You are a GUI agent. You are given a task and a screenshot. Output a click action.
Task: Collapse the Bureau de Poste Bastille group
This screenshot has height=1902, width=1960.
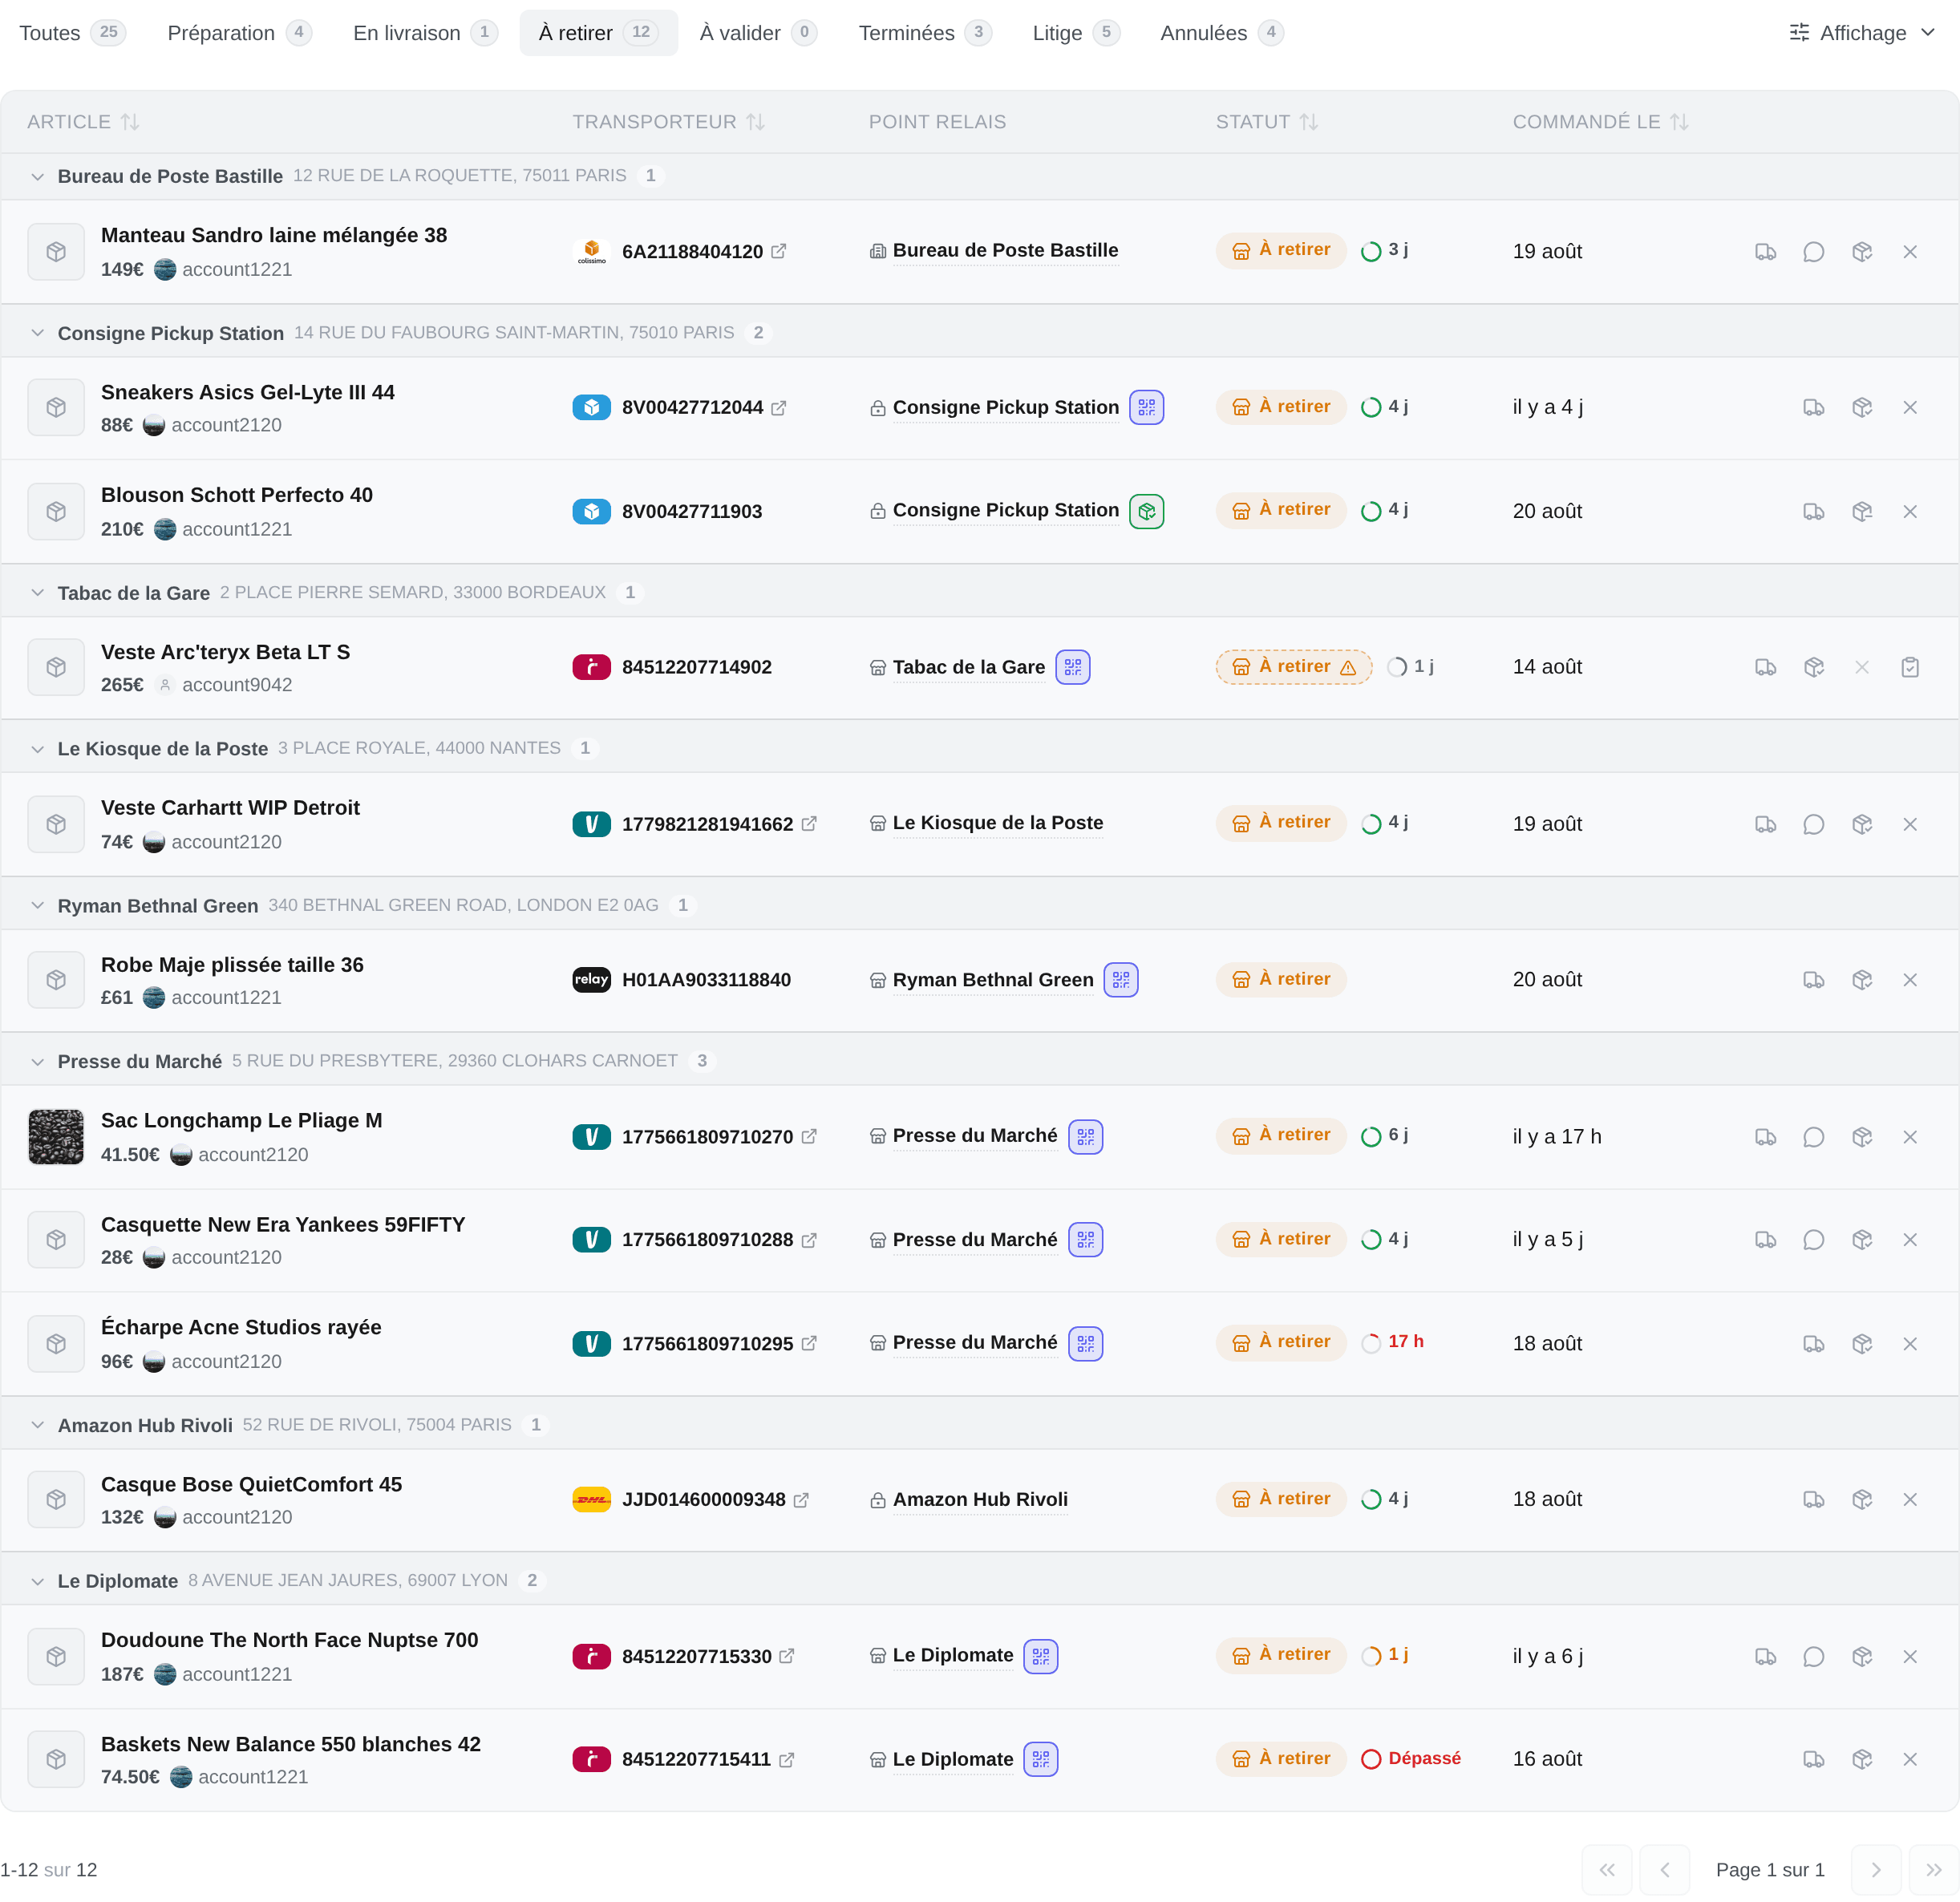point(37,177)
